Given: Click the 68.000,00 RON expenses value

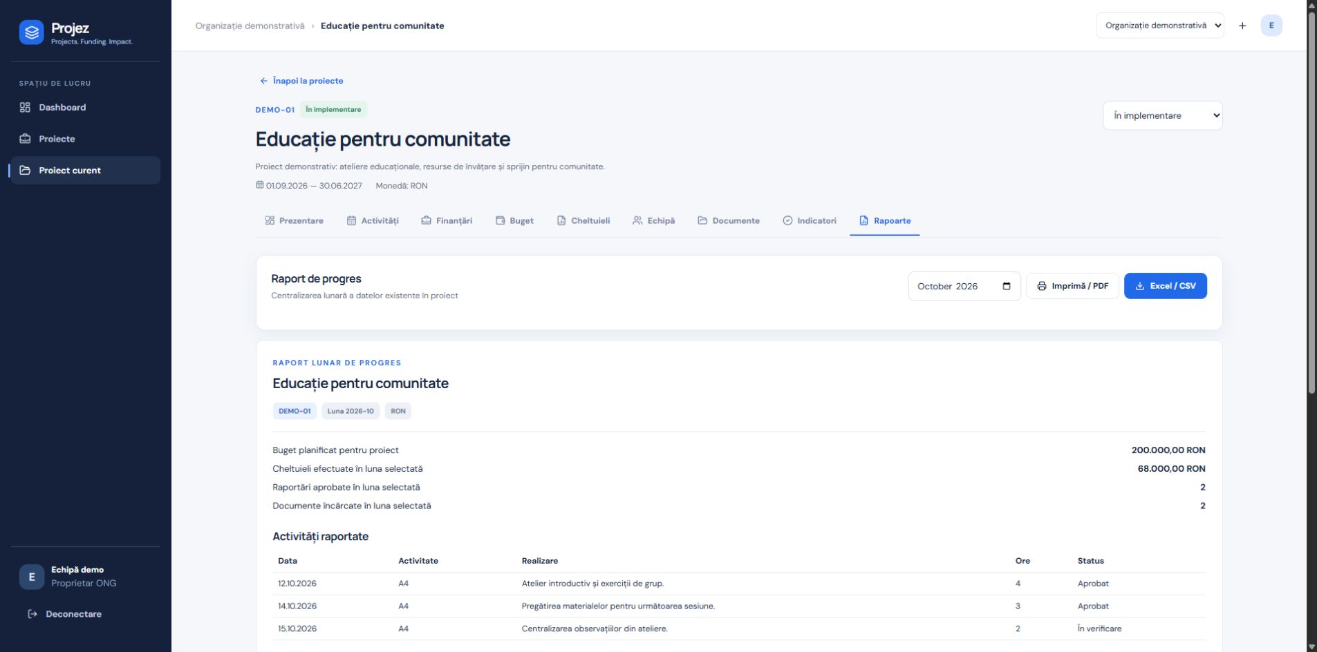Looking at the screenshot, I should click(x=1171, y=469).
